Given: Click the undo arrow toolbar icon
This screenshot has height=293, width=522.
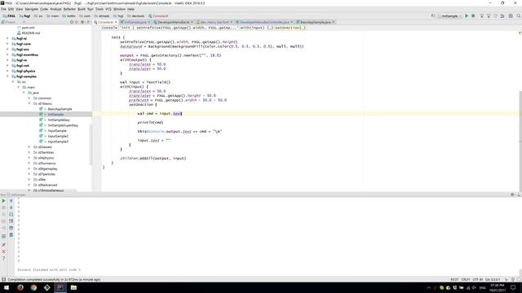Looking at the screenshot, I should pos(502,16).
